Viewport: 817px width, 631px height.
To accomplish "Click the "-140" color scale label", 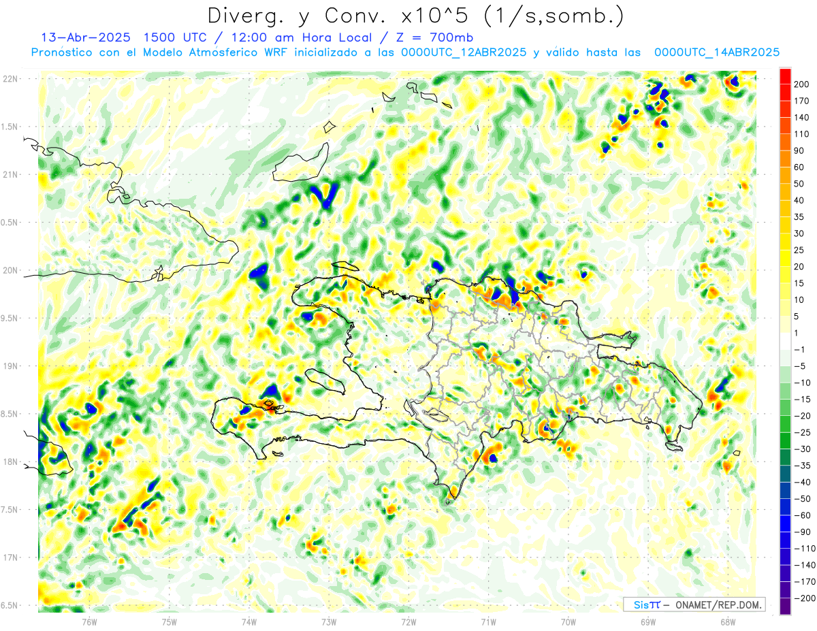I will pyautogui.click(x=803, y=565).
